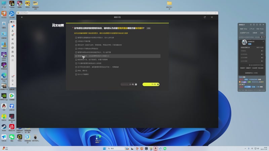Click 禁止发言 in the user card
Screen dimensions: 269x151
click(261, 68)
